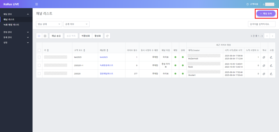
Task: Edit the 녹화방송테스트 channel
Action: [271, 65]
